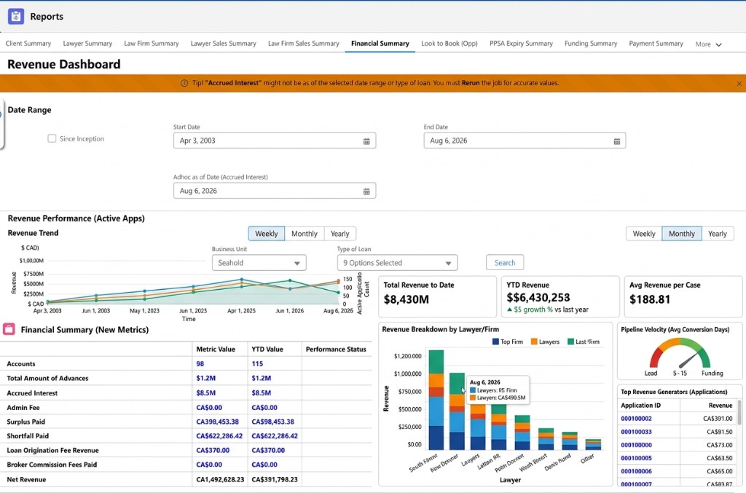Click the green growth arrow under YTD Revenue

509,309
